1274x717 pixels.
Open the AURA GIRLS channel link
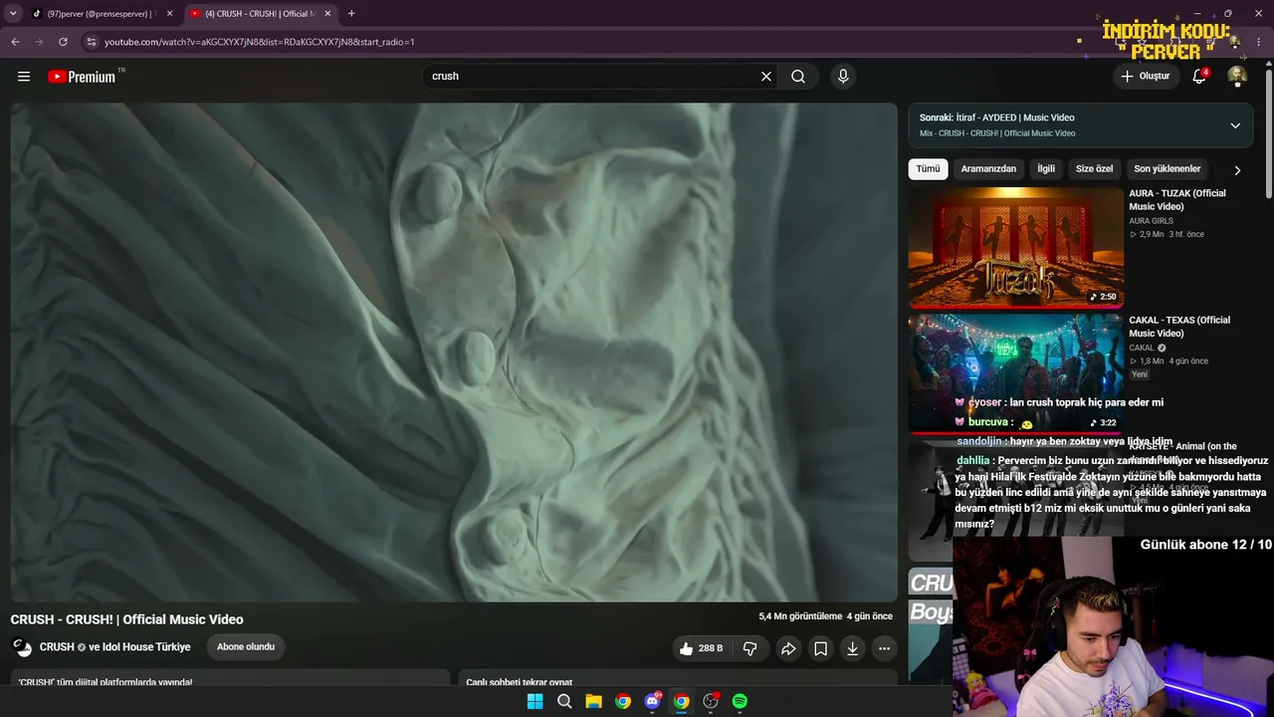click(1151, 221)
